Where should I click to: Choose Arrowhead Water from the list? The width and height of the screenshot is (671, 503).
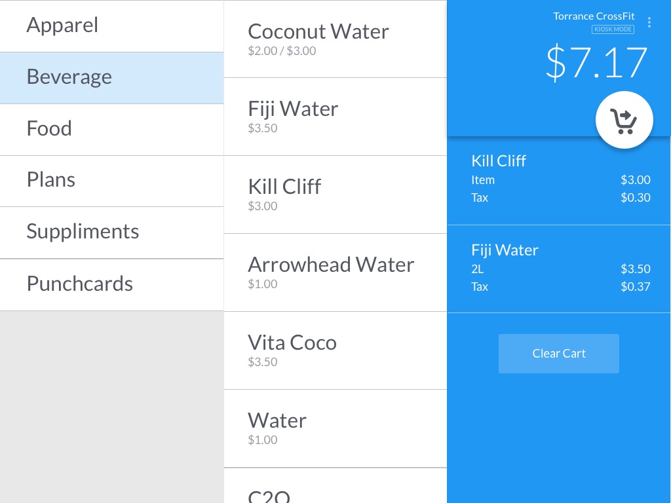[x=335, y=272]
